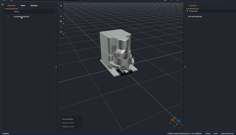Viewport: 236px width, 135px height.
Task: Select the four-arrow camera pan tool
Action: pyautogui.click(x=61, y=32)
